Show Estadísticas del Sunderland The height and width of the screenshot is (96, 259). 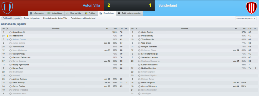(83, 18)
